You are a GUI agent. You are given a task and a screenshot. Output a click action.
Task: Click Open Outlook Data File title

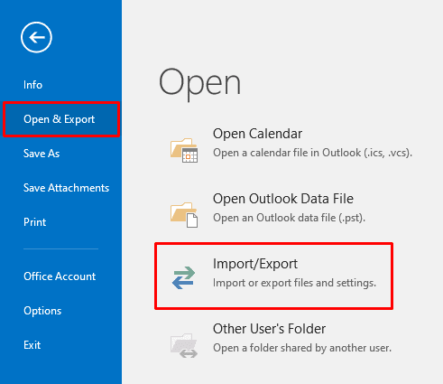coord(283,199)
